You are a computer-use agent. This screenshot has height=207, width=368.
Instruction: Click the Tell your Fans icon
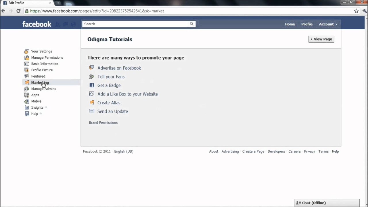pyautogui.click(x=91, y=76)
